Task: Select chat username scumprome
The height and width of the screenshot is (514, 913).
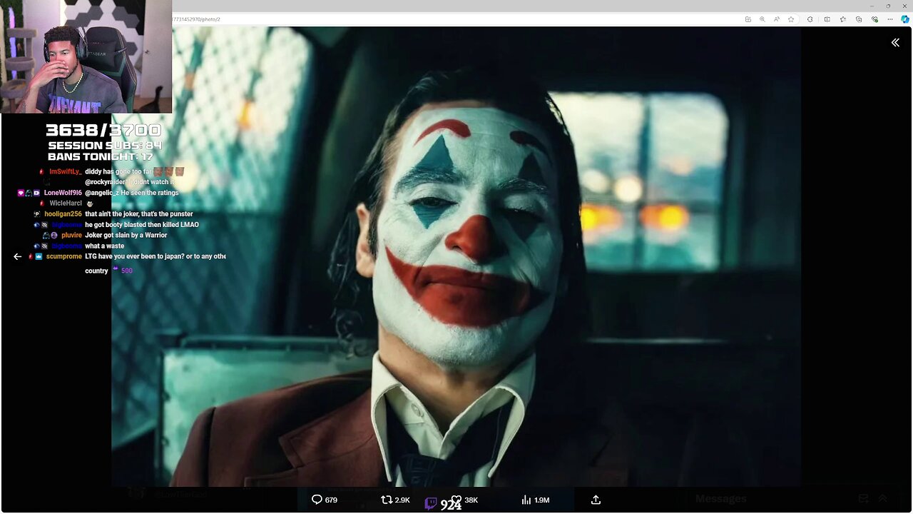Action: tap(64, 256)
